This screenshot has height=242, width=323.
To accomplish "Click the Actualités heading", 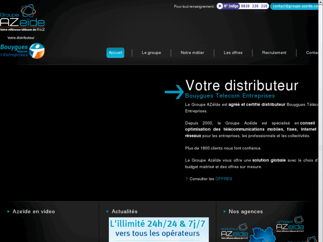I will (124, 211).
